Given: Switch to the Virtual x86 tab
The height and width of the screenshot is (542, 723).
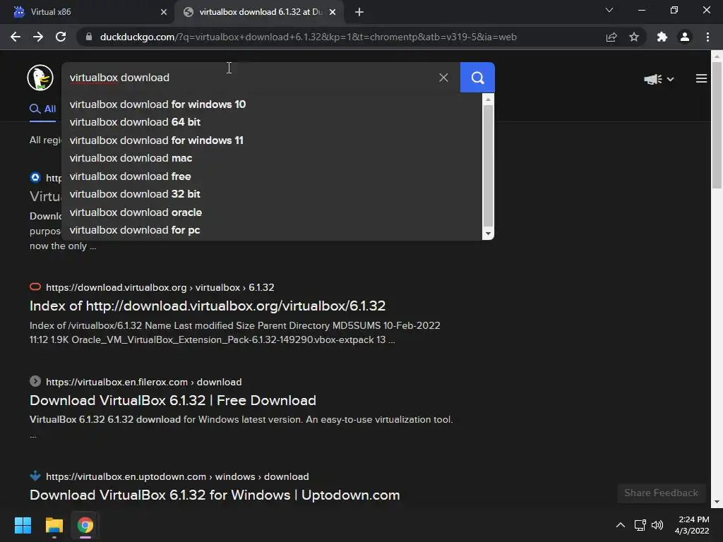Looking at the screenshot, I should [x=88, y=12].
